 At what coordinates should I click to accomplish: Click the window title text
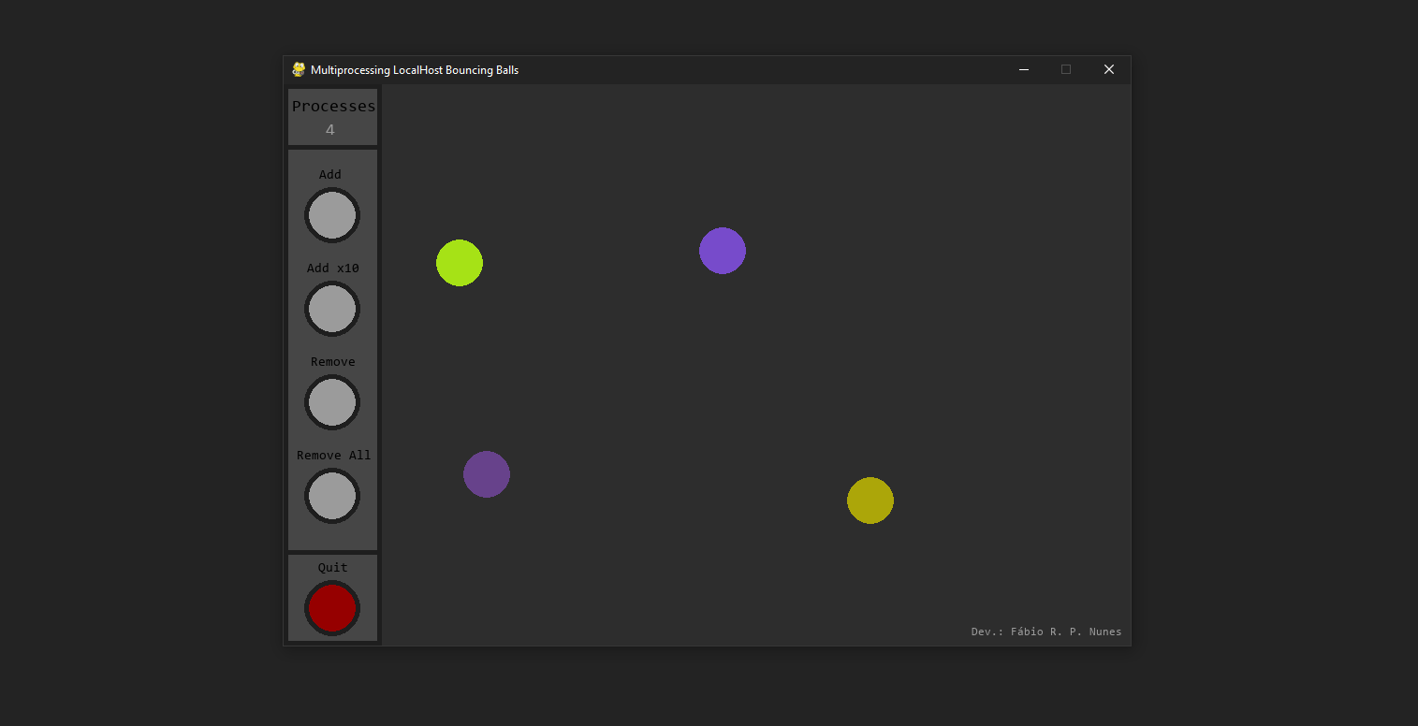click(x=416, y=69)
